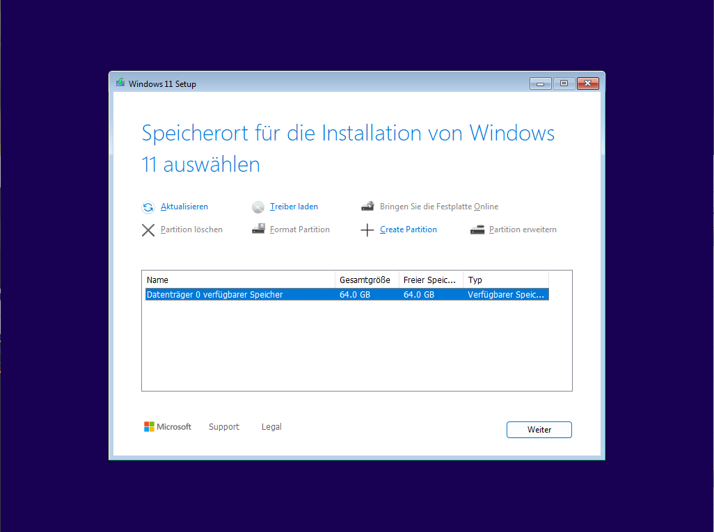Open the Aktualisieren link
Screen dimensions: 714x532
tap(184, 207)
